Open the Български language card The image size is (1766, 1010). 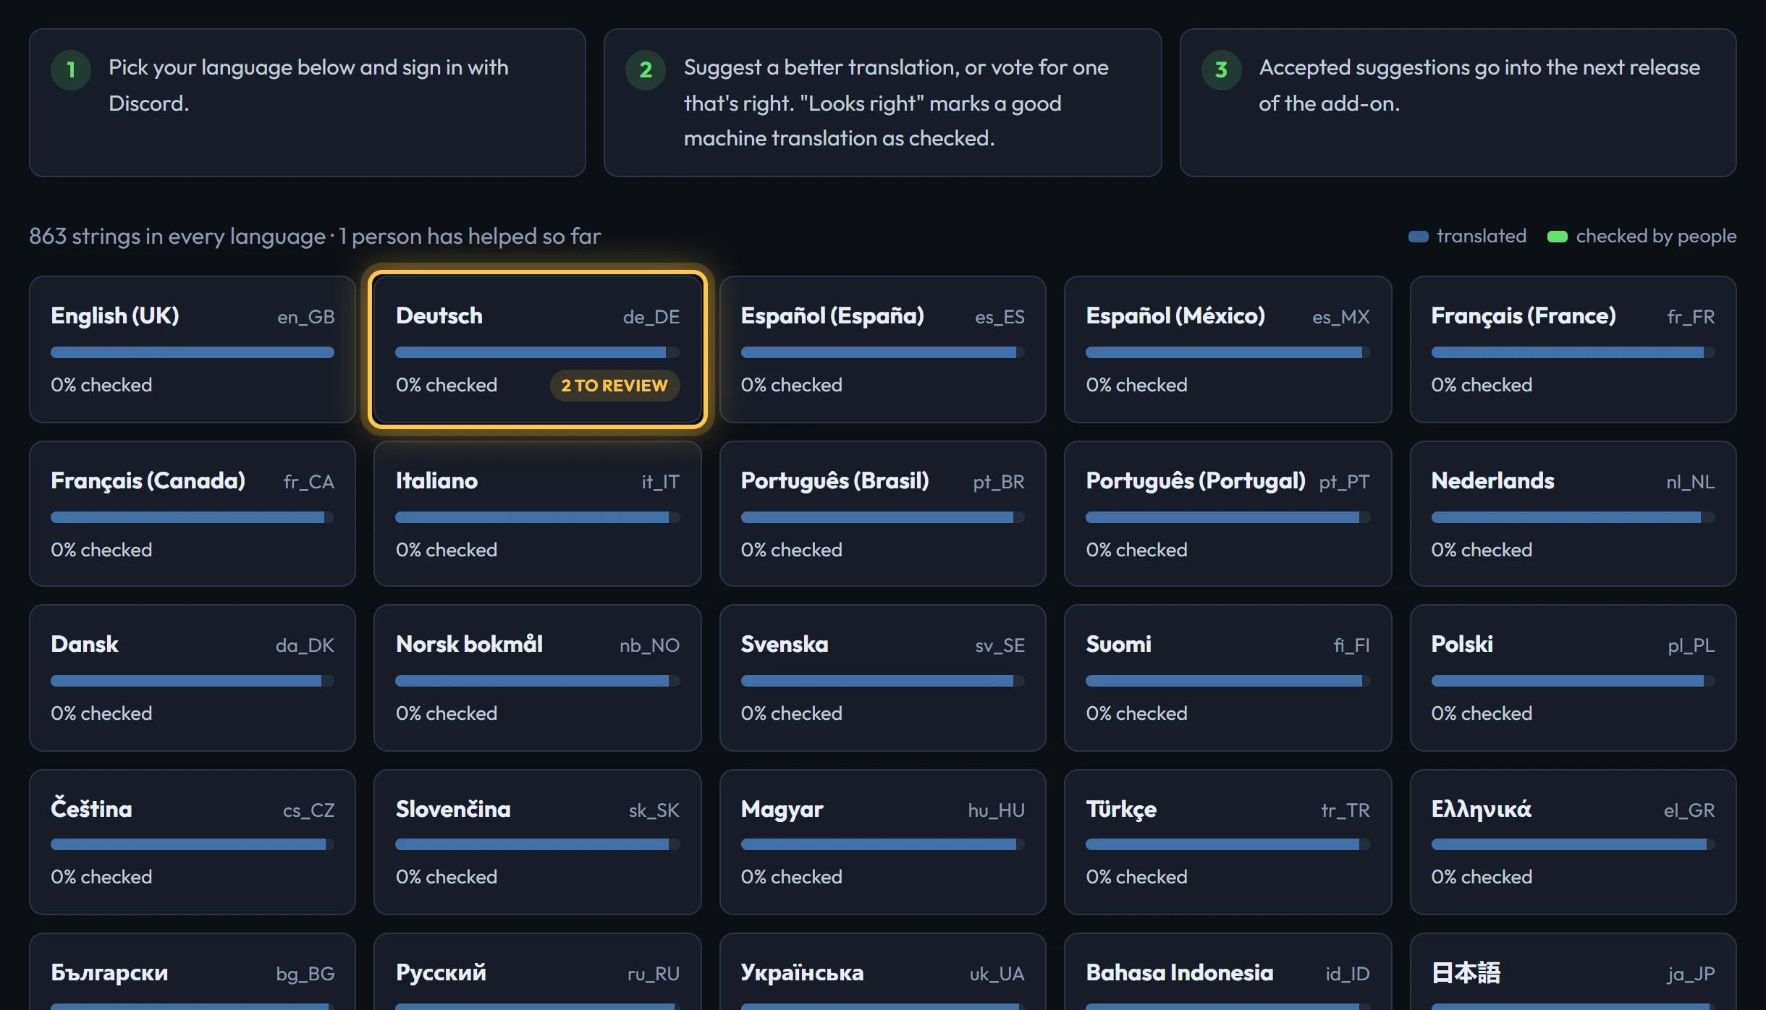193,972
